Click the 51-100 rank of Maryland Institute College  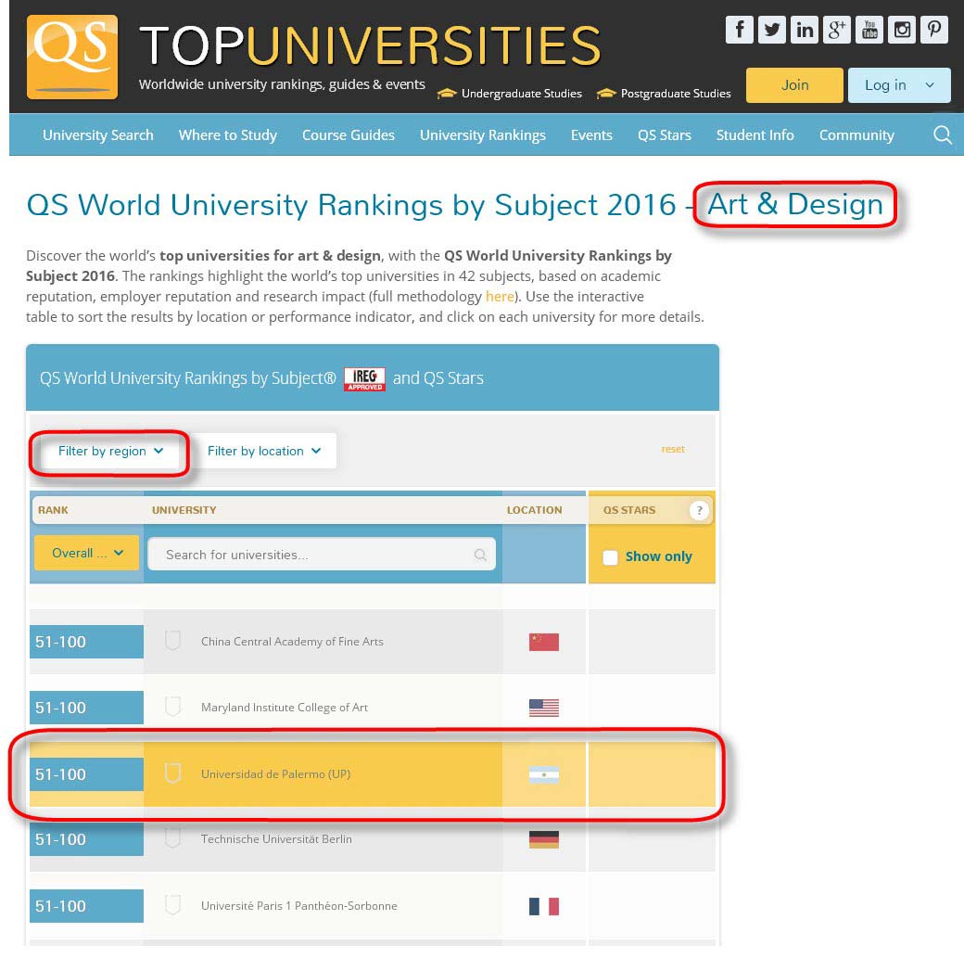pyautogui.click(x=86, y=708)
